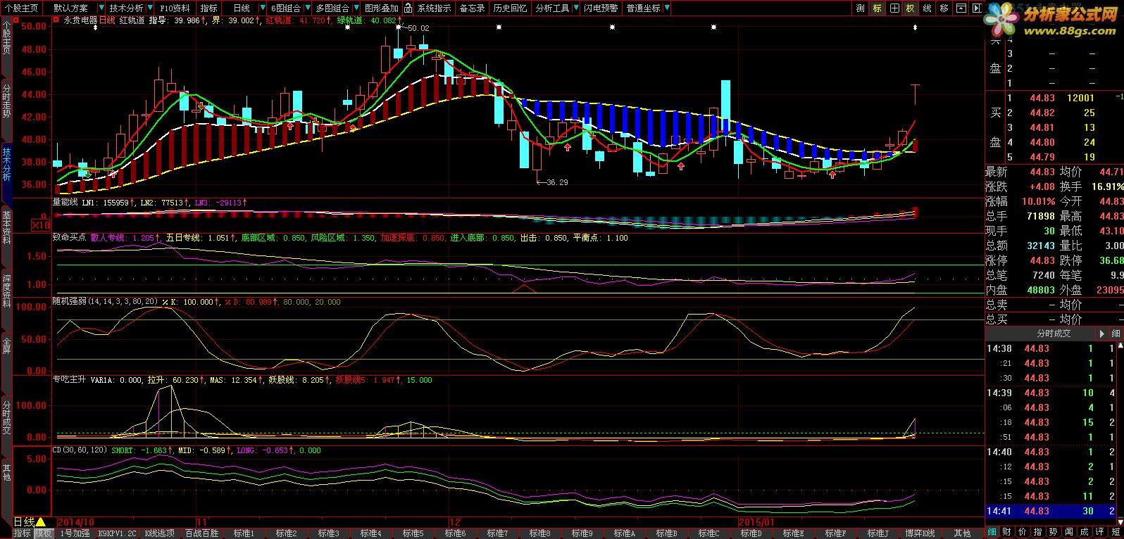Viewport: 1124px width, 539px height.
Task: Click 涨幅 10.01% value
Action: pos(1040,201)
